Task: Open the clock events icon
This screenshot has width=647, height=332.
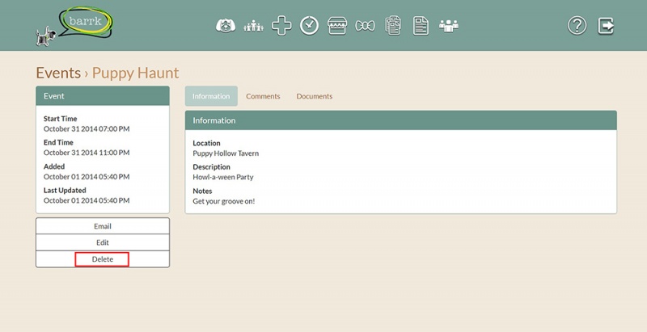Action: (x=309, y=26)
